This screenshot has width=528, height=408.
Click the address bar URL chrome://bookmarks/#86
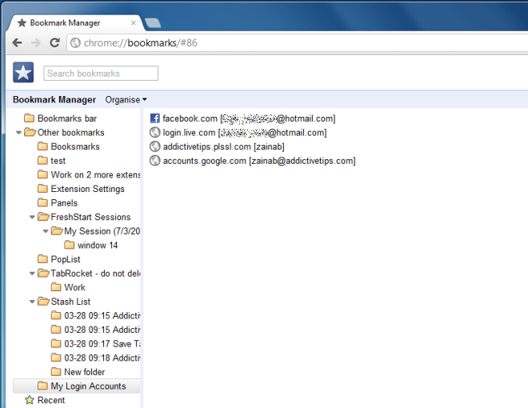141,42
